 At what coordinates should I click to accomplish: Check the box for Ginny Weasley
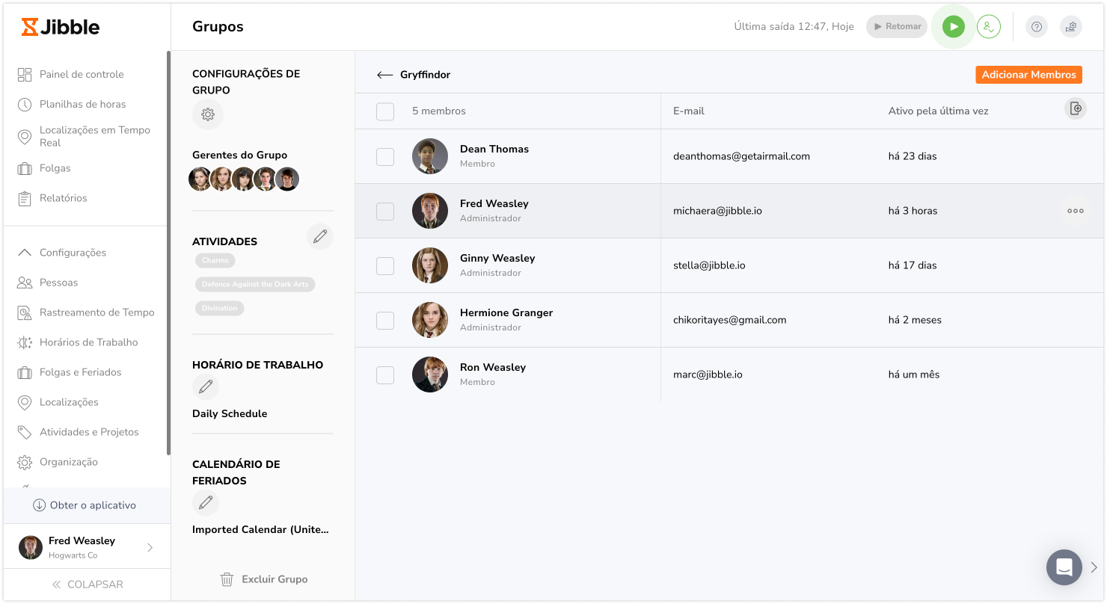coord(385,265)
